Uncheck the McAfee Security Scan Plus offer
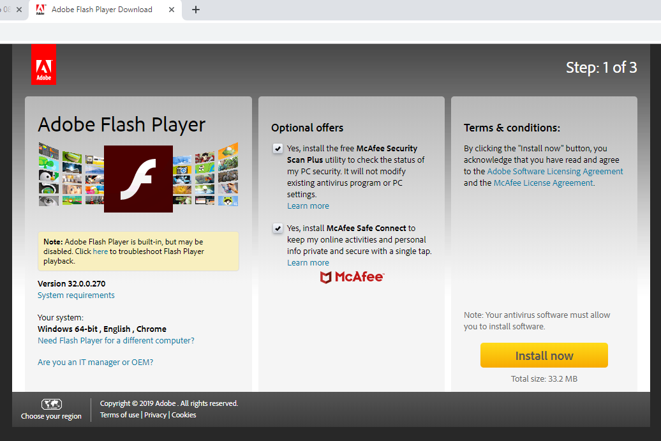This screenshot has height=441, width=661. point(278,149)
